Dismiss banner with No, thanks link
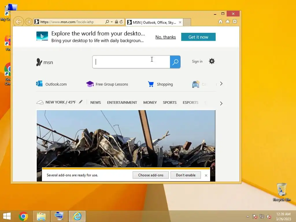Viewport: 296px width, 222px height. tap(166, 37)
